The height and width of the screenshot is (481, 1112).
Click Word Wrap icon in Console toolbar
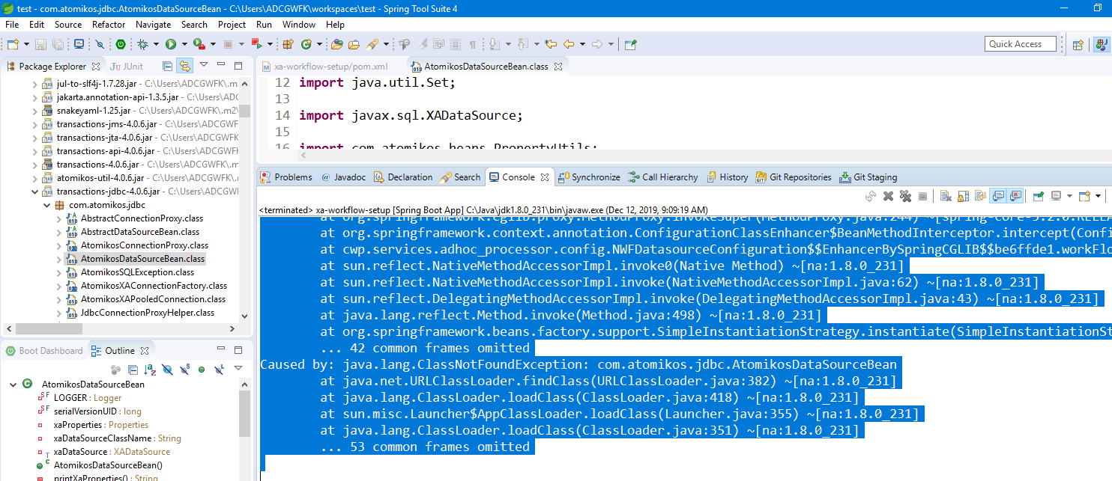(981, 196)
